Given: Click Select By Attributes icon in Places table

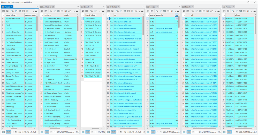Looking at the screenshot, I should [x=12, y=11].
